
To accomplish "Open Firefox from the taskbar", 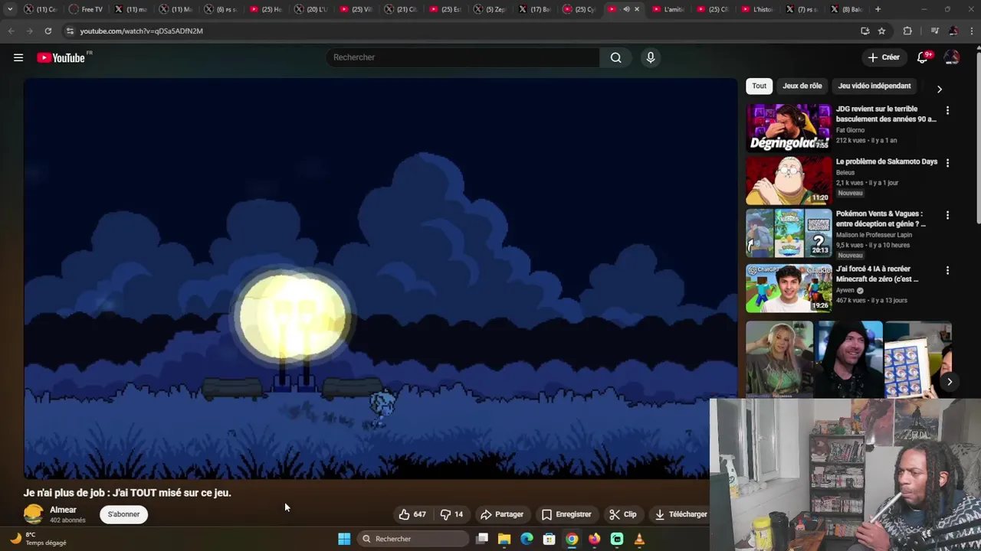I will click(594, 539).
